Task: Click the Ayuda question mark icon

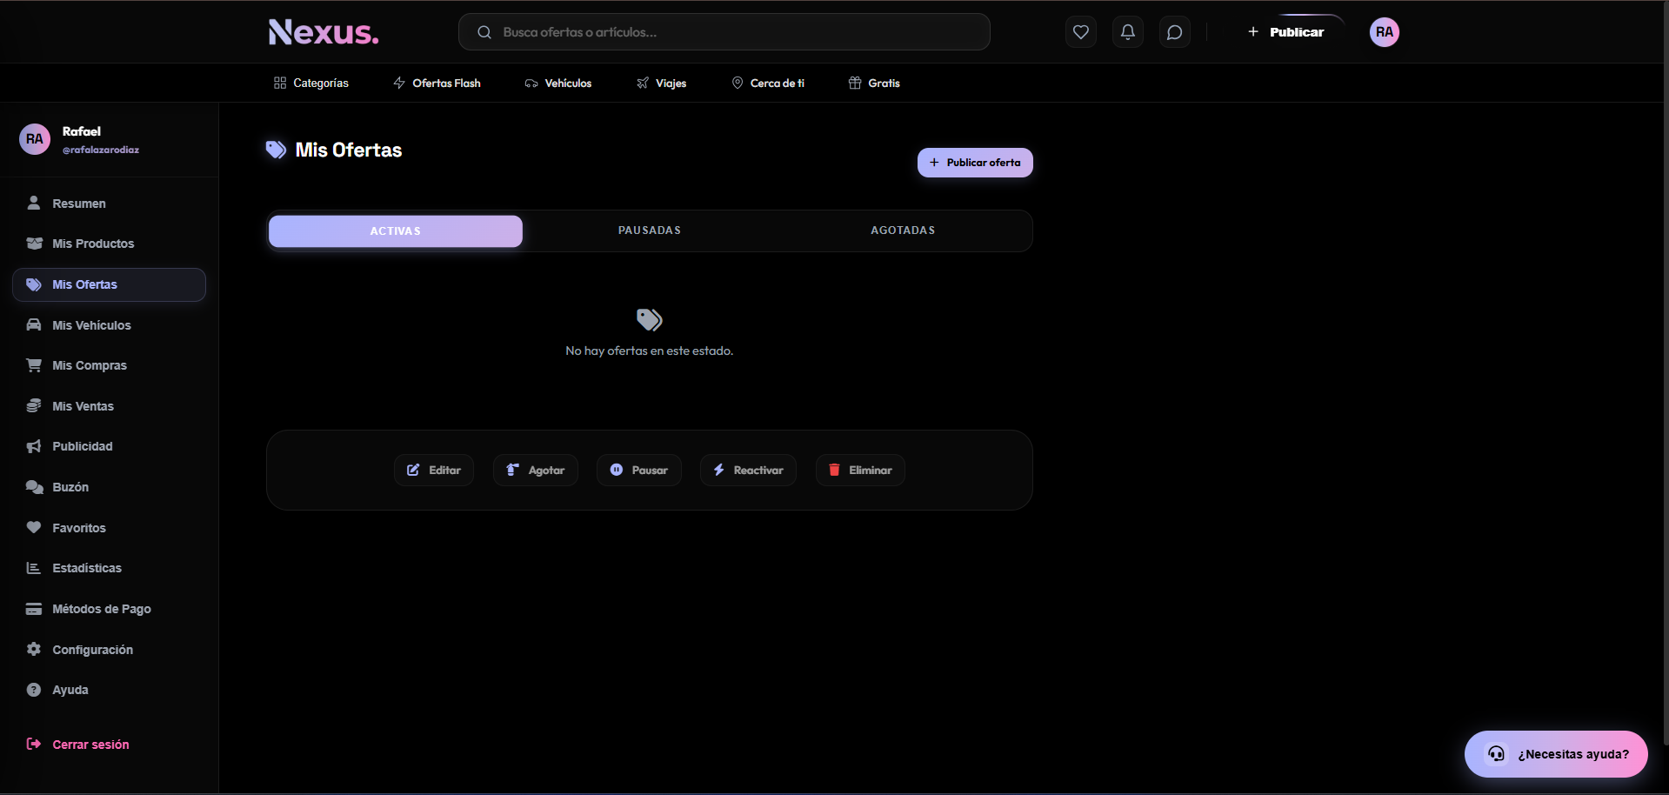Action: coord(34,690)
